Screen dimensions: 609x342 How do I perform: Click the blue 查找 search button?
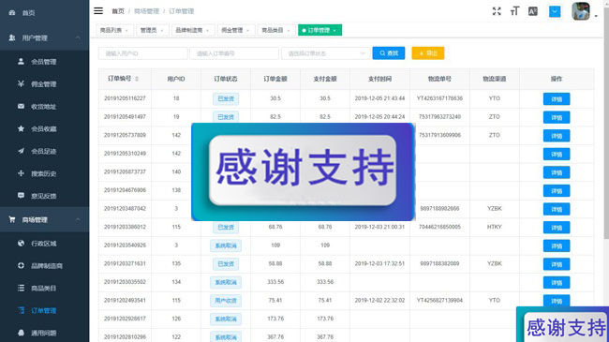tap(389, 53)
